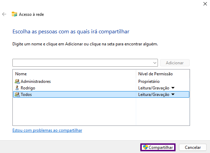Open the Todos permission level dropdown

click(x=173, y=95)
